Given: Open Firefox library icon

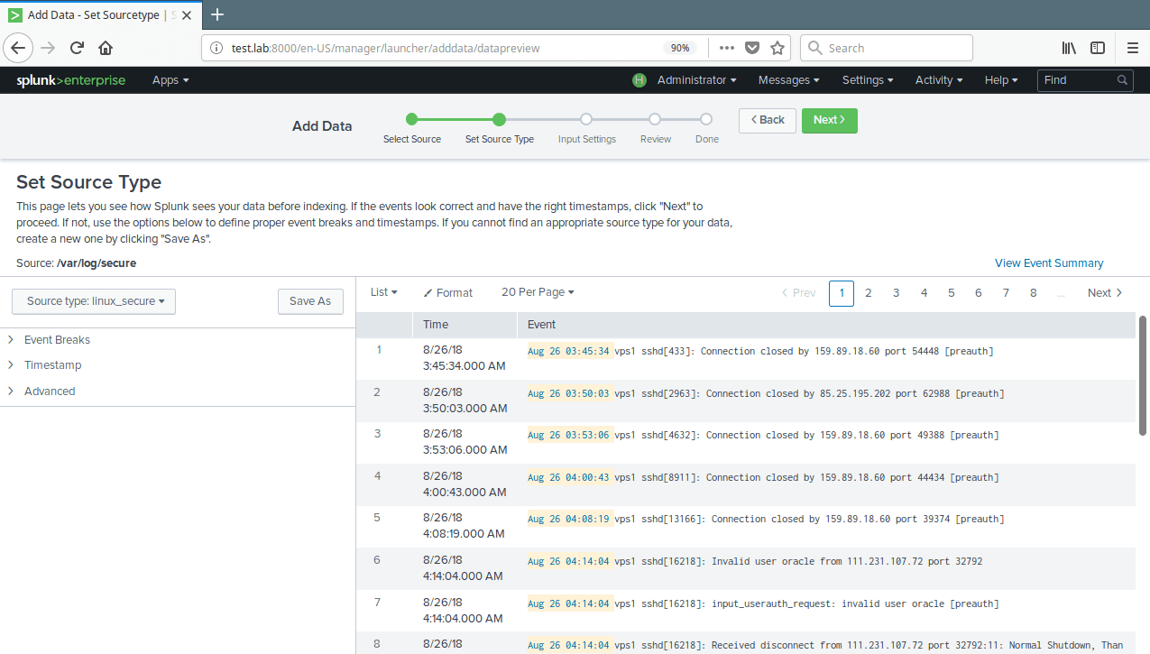Looking at the screenshot, I should pos(1069,48).
